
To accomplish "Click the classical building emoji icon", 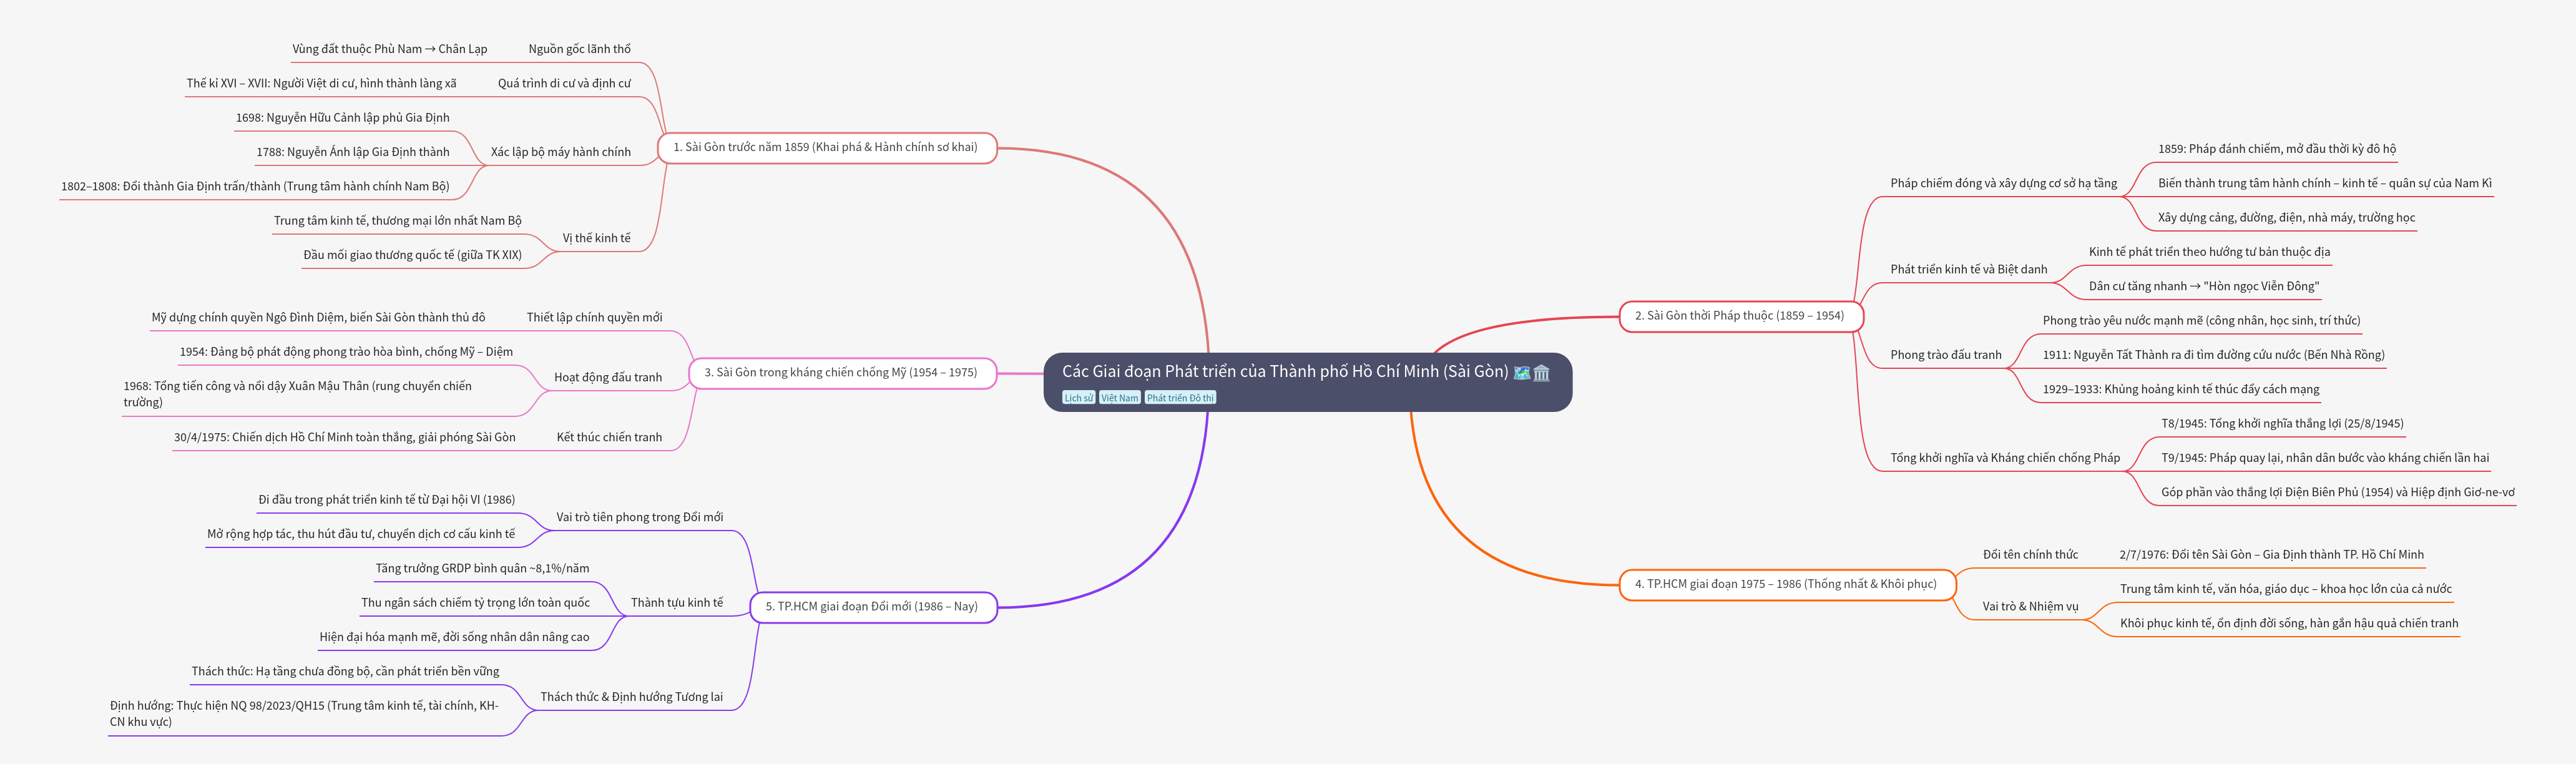I will (x=1541, y=372).
